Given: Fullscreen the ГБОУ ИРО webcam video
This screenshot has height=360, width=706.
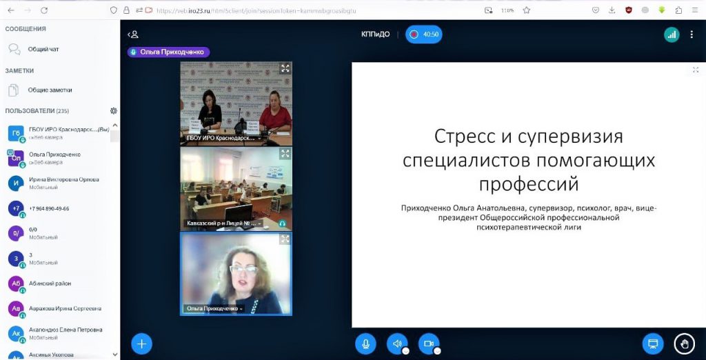Looking at the screenshot, I should (x=285, y=68).
